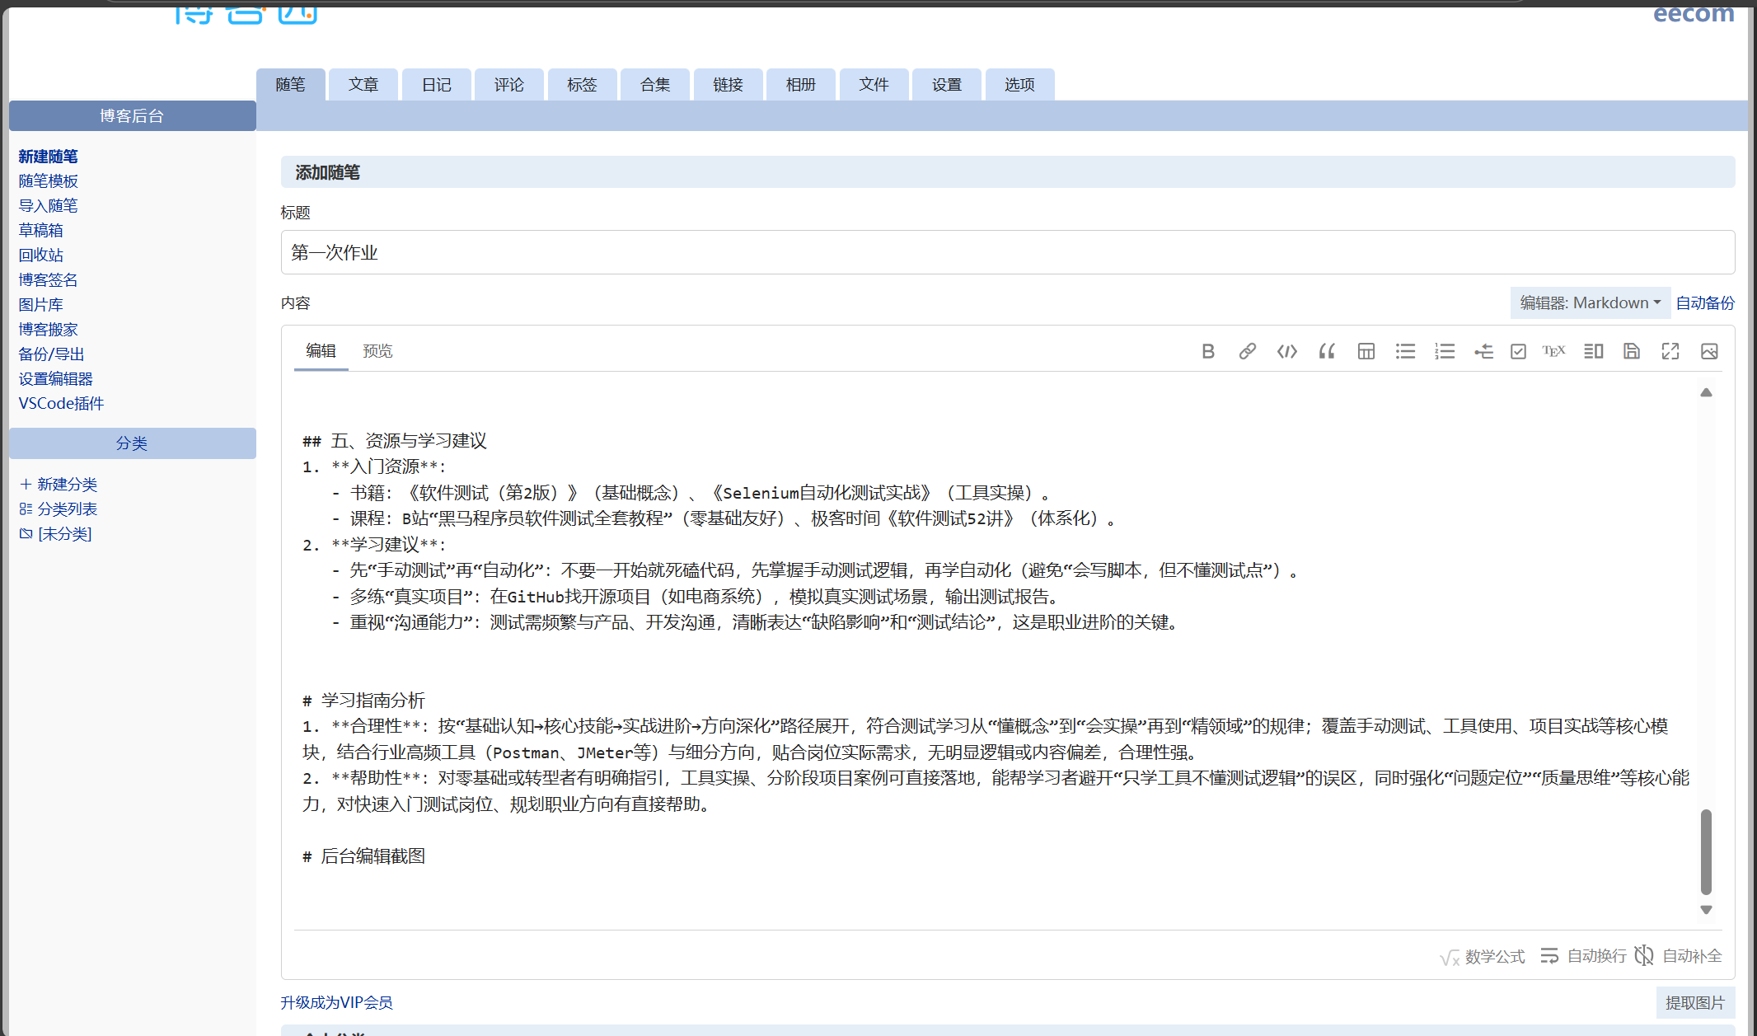Insert a hyperlink using the link icon
The image size is (1757, 1036).
1247,350
